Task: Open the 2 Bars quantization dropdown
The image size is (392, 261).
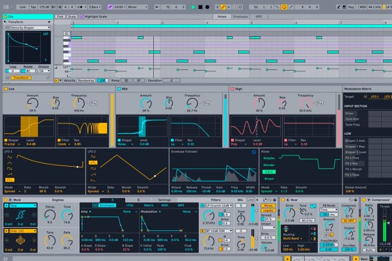Action: point(95,7)
